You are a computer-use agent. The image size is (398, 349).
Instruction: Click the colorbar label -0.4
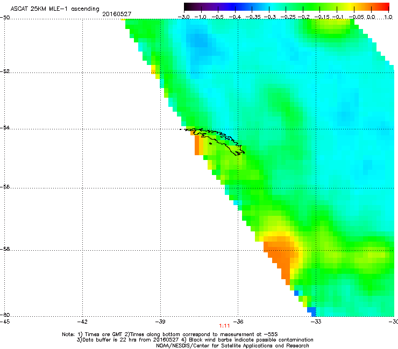click(235, 17)
